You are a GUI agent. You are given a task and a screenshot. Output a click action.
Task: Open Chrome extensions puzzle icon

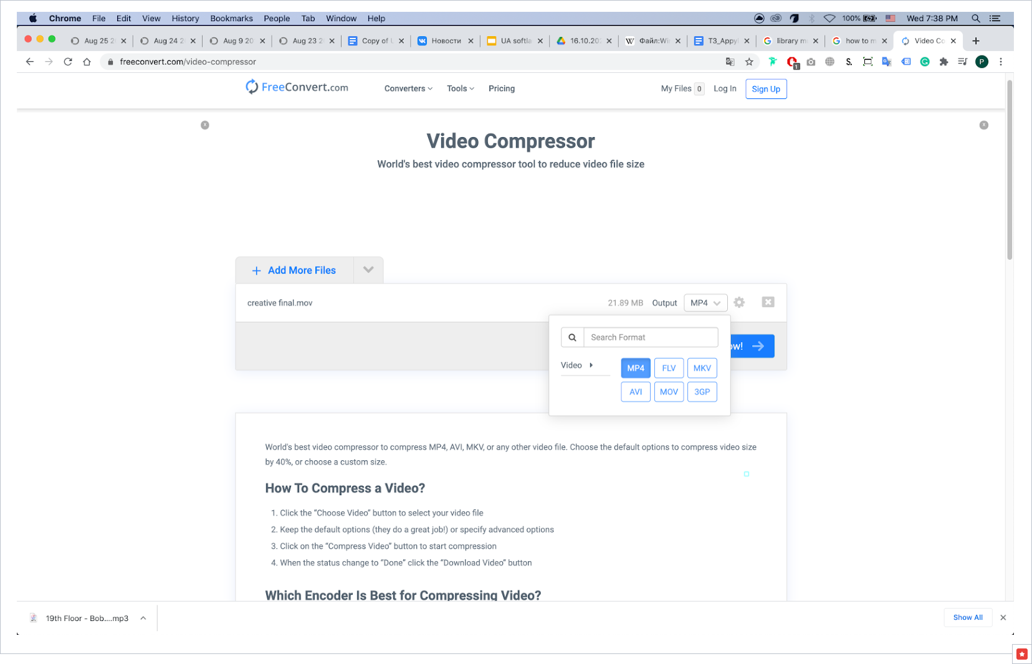click(944, 62)
